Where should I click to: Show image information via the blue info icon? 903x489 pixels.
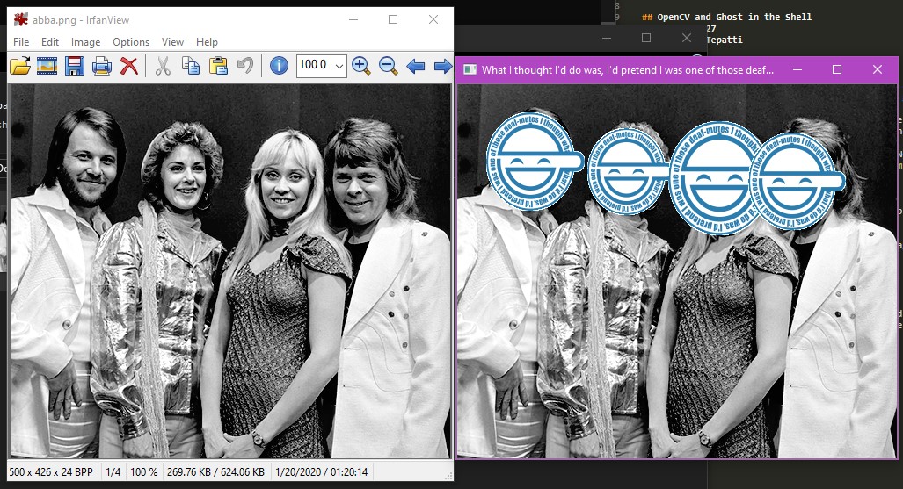(279, 66)
